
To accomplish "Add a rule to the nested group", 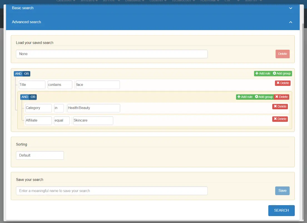I will (x=245, y=97).
